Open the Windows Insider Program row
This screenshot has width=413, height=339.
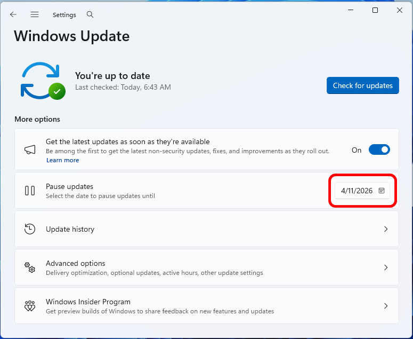207,306
